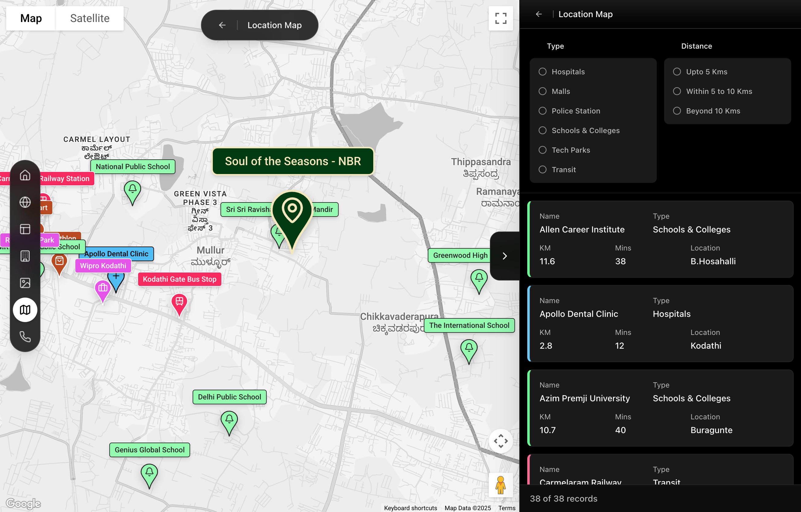Viewport: 801px width, 512px height.
Task: Open the Terms link
Action: click(506, 508)
